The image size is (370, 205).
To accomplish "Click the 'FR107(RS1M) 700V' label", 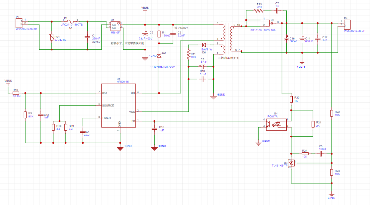I will 162,67.
